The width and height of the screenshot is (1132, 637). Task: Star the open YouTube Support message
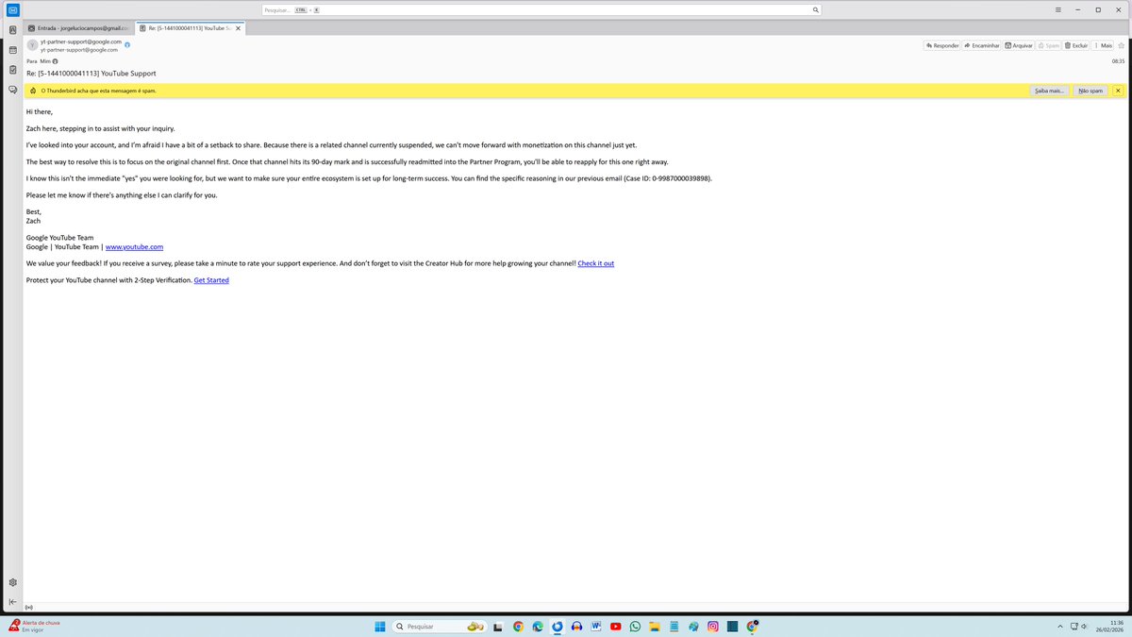click(x=1121, y=44)
